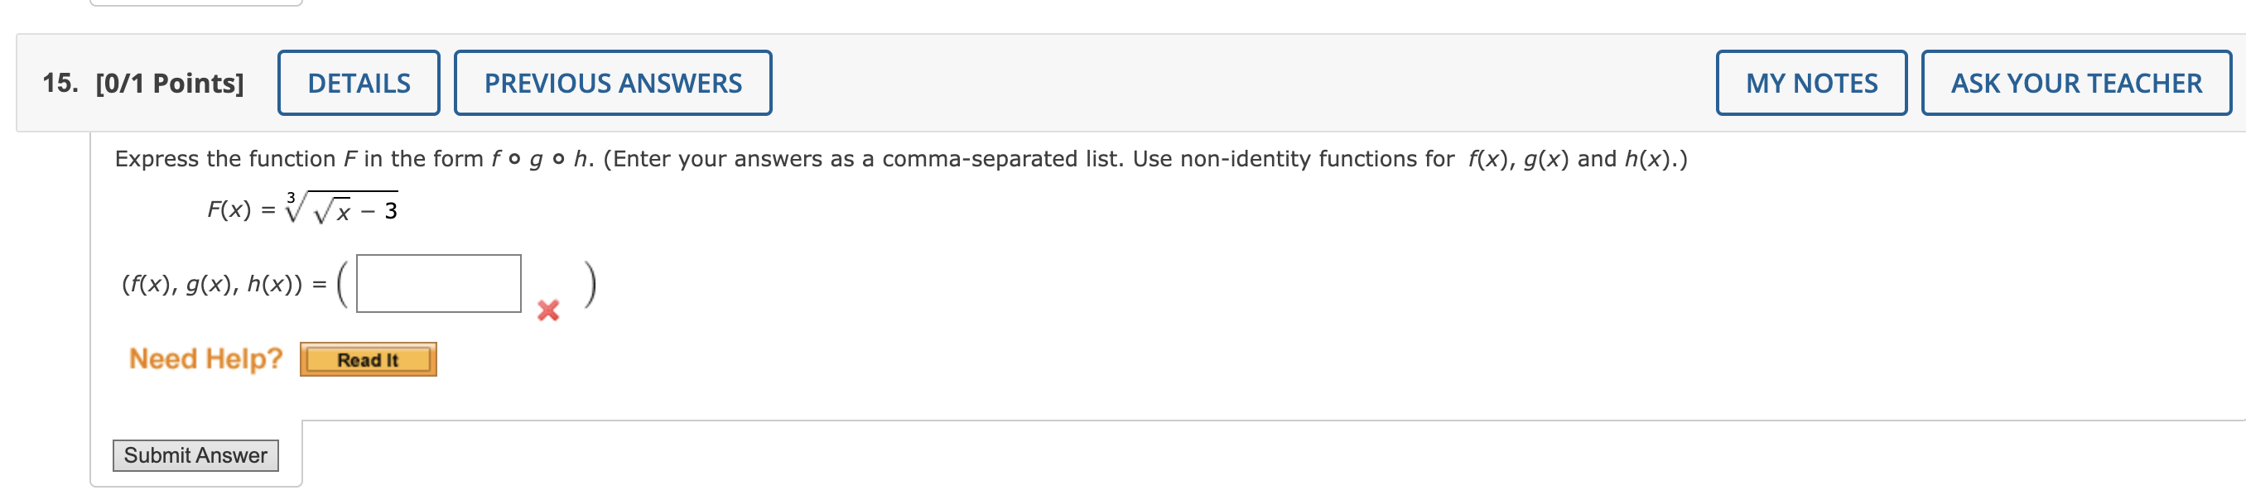Click the large opening parenthesis
The height and width of the screenshot is (495, 2246).
tap(342, 284)
